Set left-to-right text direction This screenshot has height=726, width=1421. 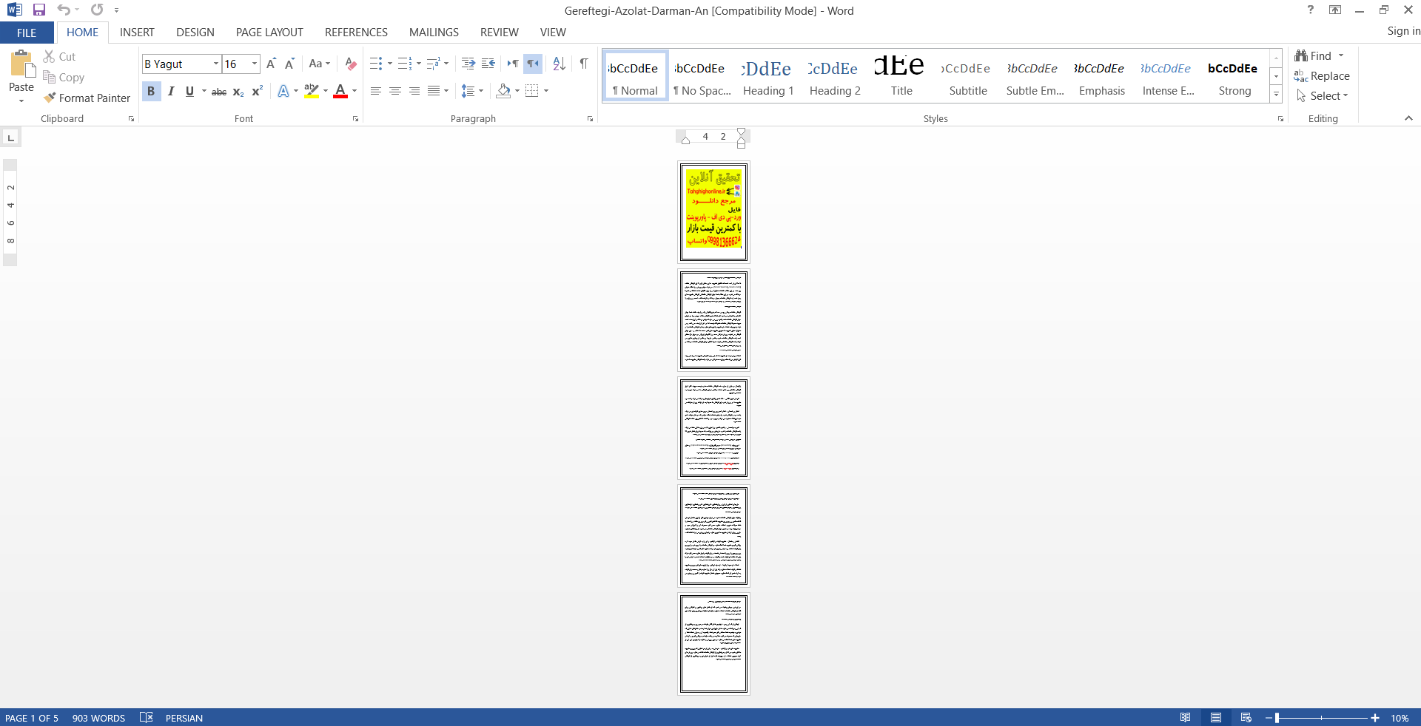[513, 64]
